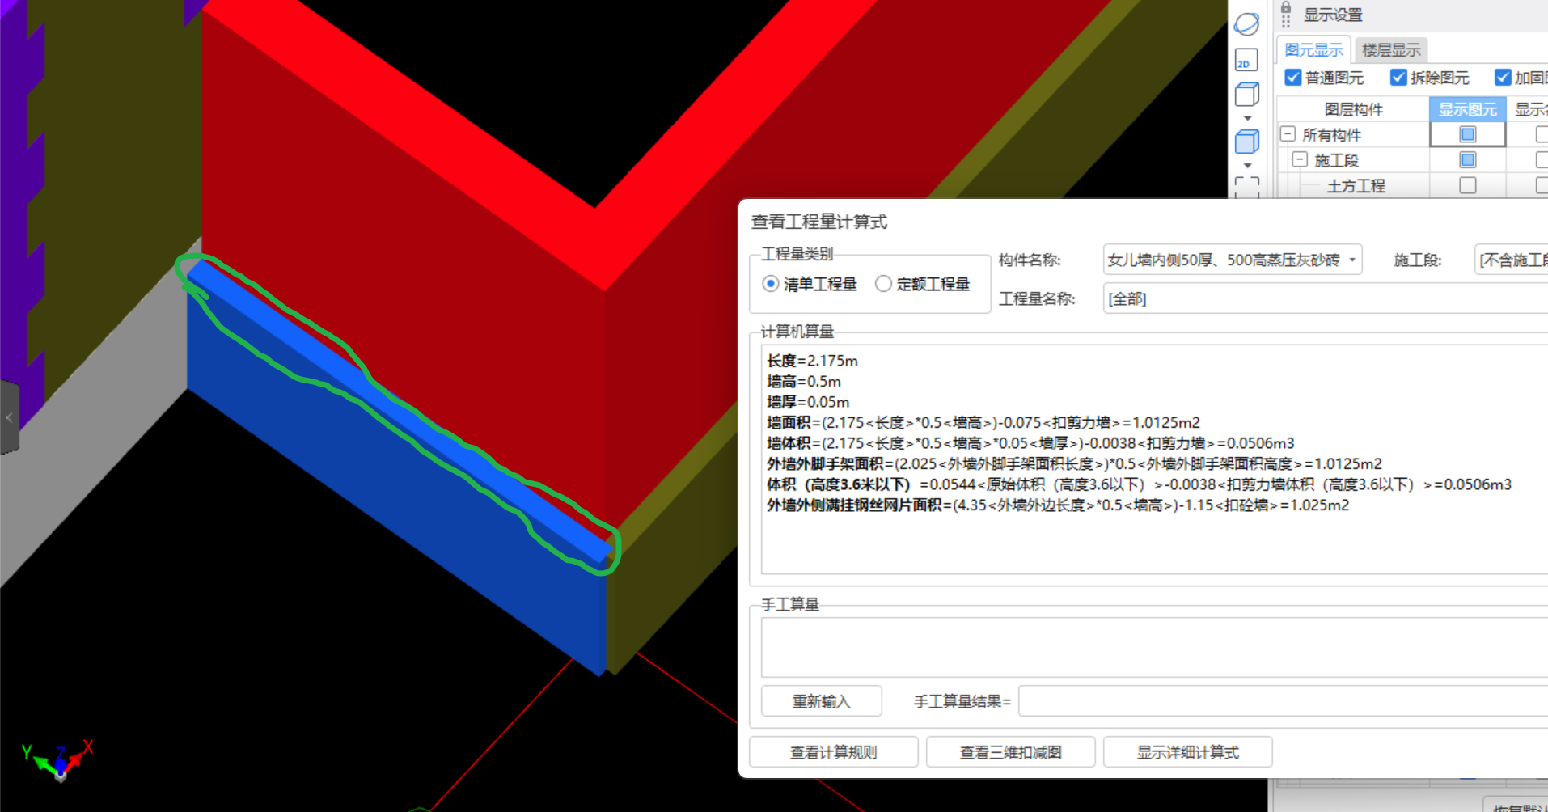Select the shaded 3D cube view icon
The width and height of the screenshot is (1548, 812).
click(x=1246, y=142)
